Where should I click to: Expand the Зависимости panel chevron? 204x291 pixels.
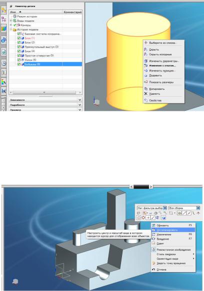(79, 100)
